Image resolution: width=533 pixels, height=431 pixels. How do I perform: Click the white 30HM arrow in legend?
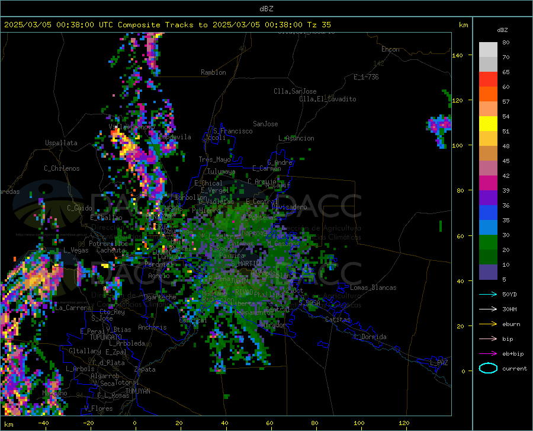click(488, 309)
